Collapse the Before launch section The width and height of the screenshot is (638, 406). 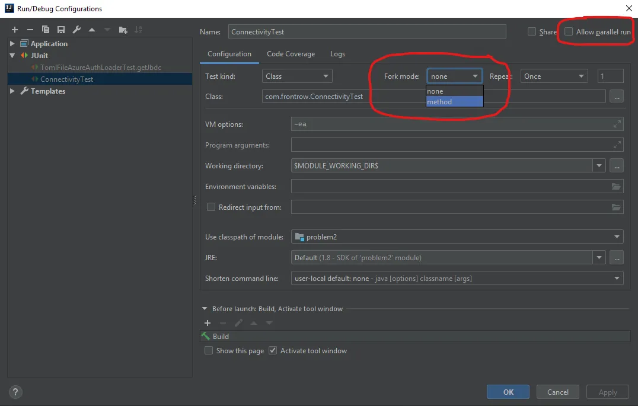205,309
